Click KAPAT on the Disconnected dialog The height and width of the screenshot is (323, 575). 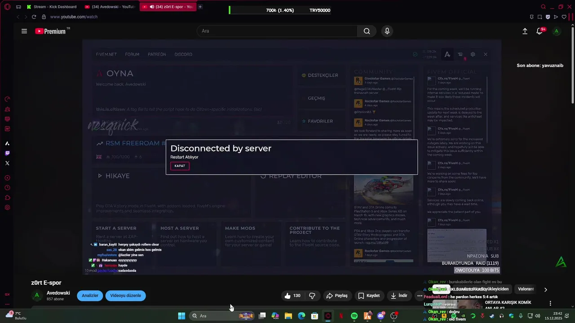tap(180, 166)
